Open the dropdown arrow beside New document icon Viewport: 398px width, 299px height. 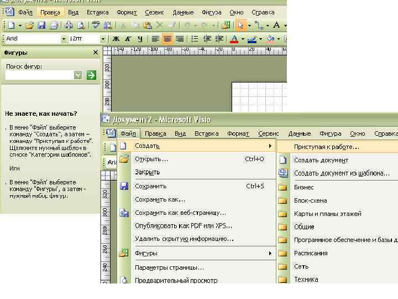[20, 25]
